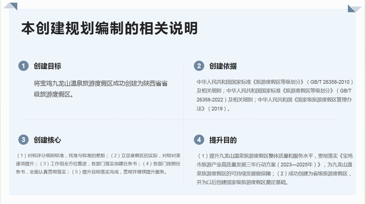Viewport: 366px width, 204px height.
Task: Click the number 4 circle badge
Action: click(199, 140)
